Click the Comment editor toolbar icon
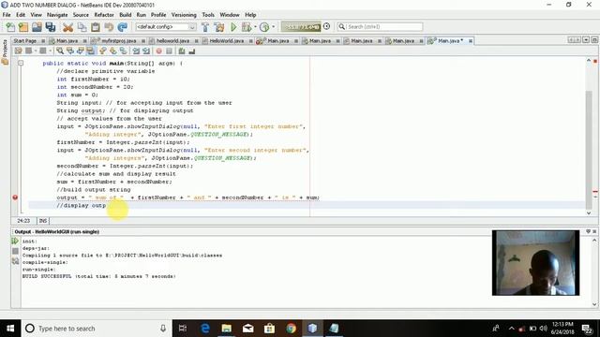 pos(182,51)
